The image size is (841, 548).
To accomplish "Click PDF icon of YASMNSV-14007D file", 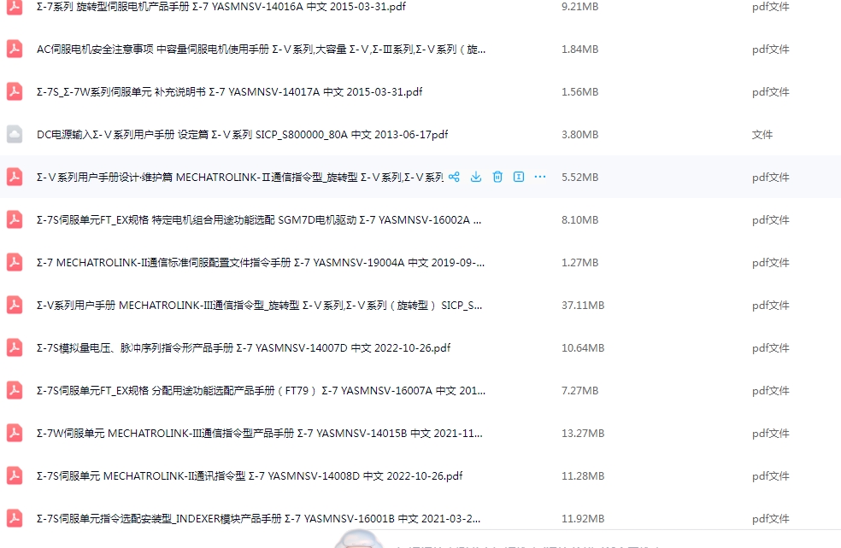I will [x=15, y=347].
